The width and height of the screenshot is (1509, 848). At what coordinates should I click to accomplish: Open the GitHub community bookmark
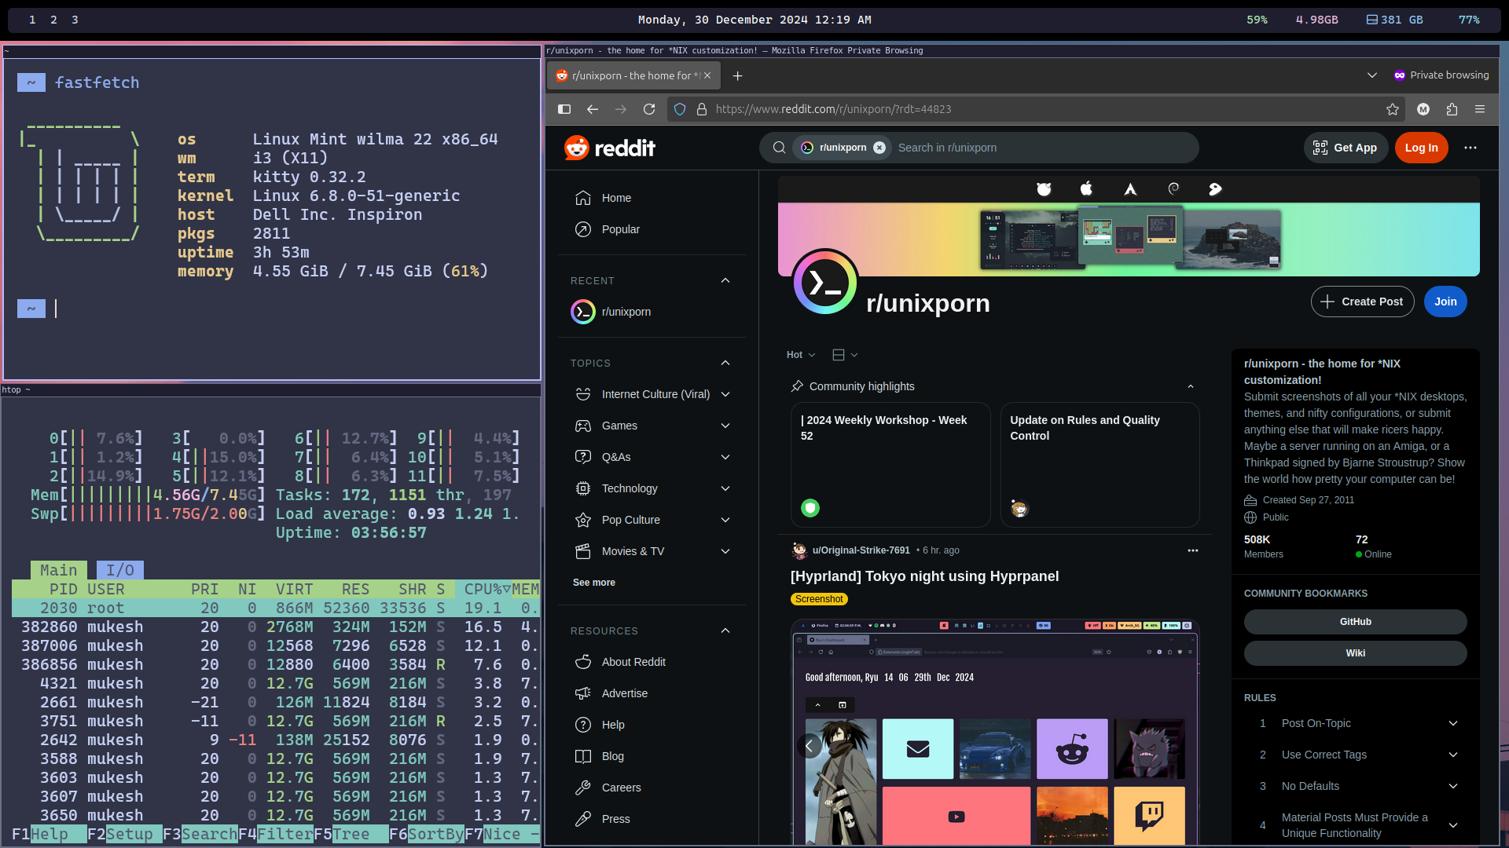tap(1355, 622)
